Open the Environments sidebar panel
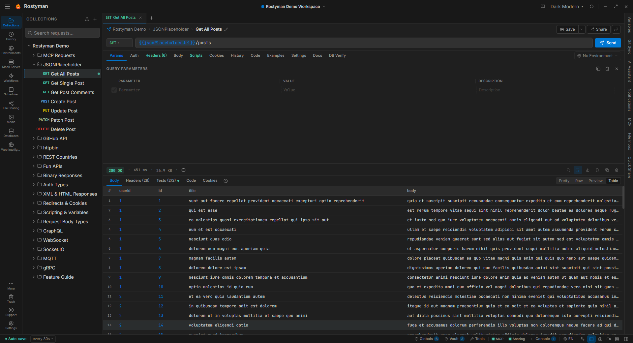The width and height of the screenshot is (633, 343). (x=11, y=50)
